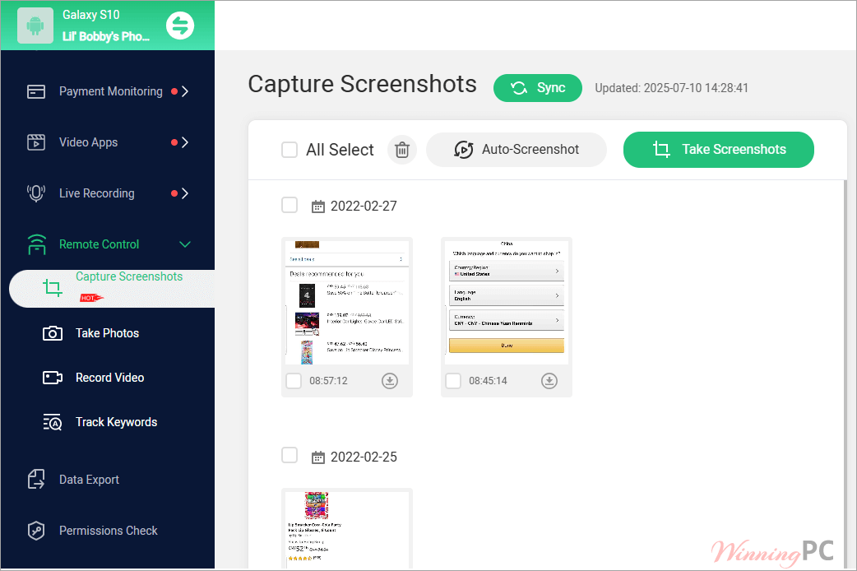Viewport: 857px width, 571px height.
Task: Open the 08:45:14 language settings thumbnail
Action: click(x=507, y=303)
